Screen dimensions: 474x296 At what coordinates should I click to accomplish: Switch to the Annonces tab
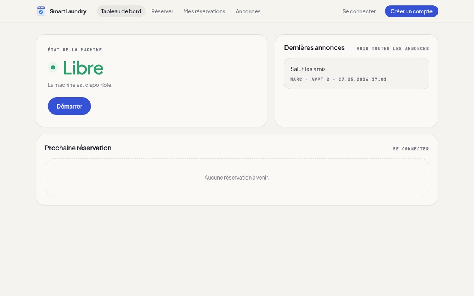[248, 11]
